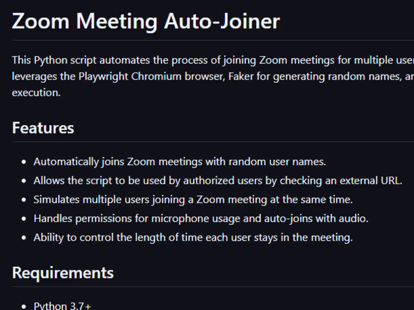The height and width of the screenshot is (310, 414).
Task: Click the Requirements section heading
Action: point(63,273)
